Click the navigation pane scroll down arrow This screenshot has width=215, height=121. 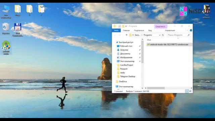[142, 88]
